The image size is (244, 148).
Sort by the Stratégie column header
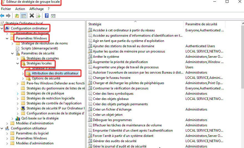[x=95, y=24]
